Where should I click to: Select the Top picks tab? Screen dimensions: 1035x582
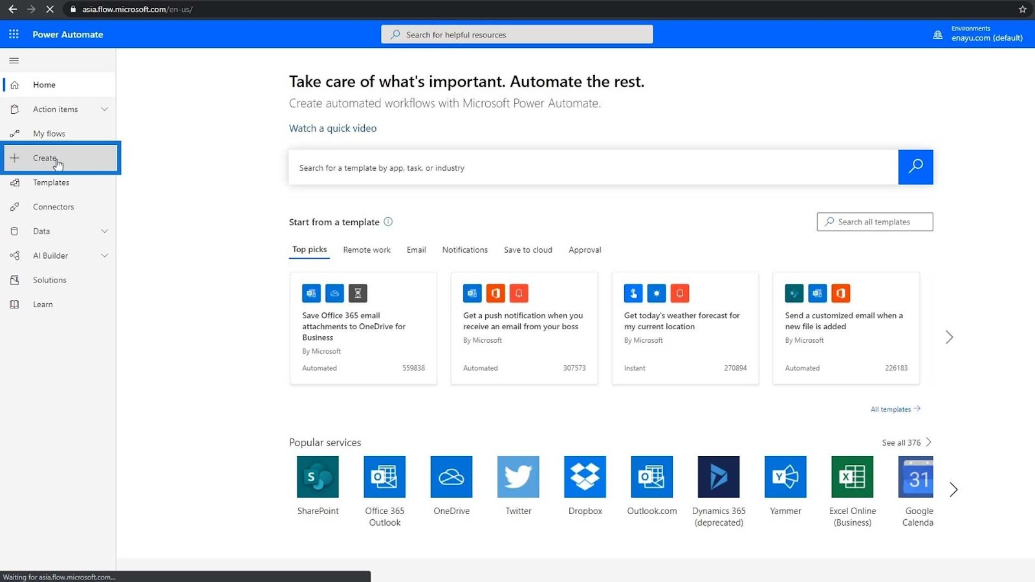coord(309,250)
